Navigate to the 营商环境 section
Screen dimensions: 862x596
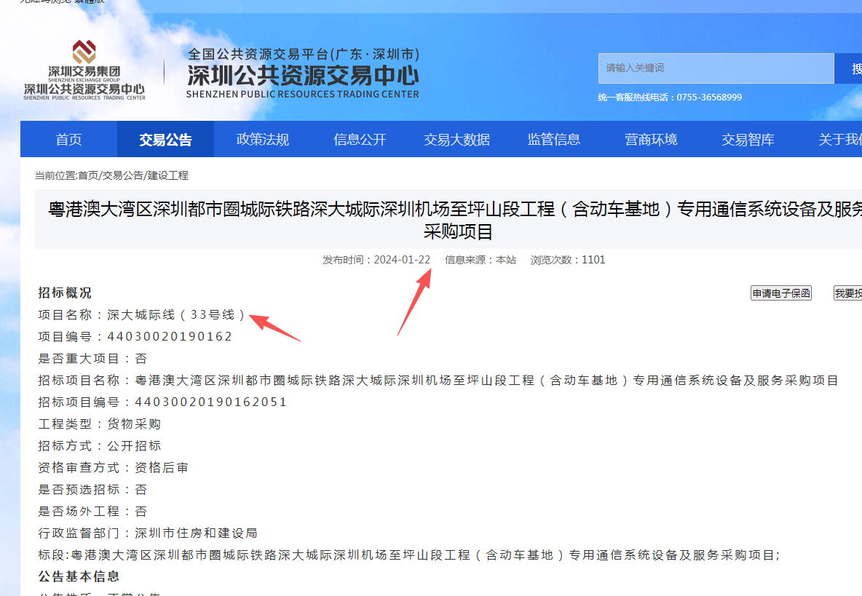pyautogui.click(x=651, y=140)
